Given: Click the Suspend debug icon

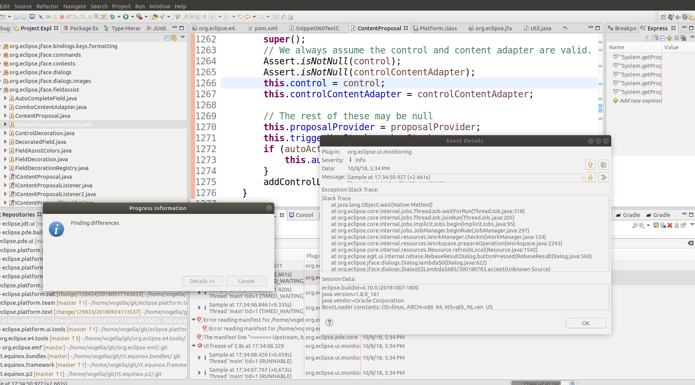Looking at the screenshot, I should 55,17.
